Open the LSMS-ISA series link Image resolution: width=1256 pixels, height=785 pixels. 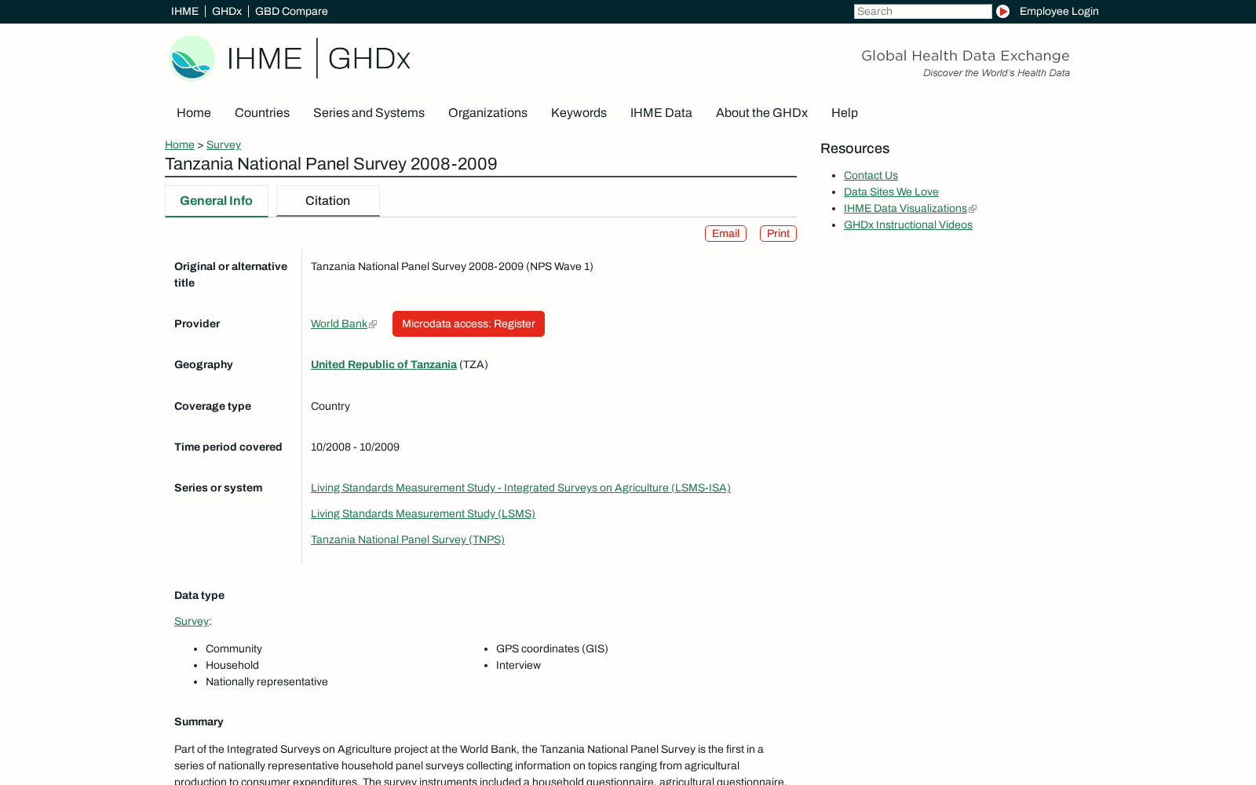(x=520, y=487)
